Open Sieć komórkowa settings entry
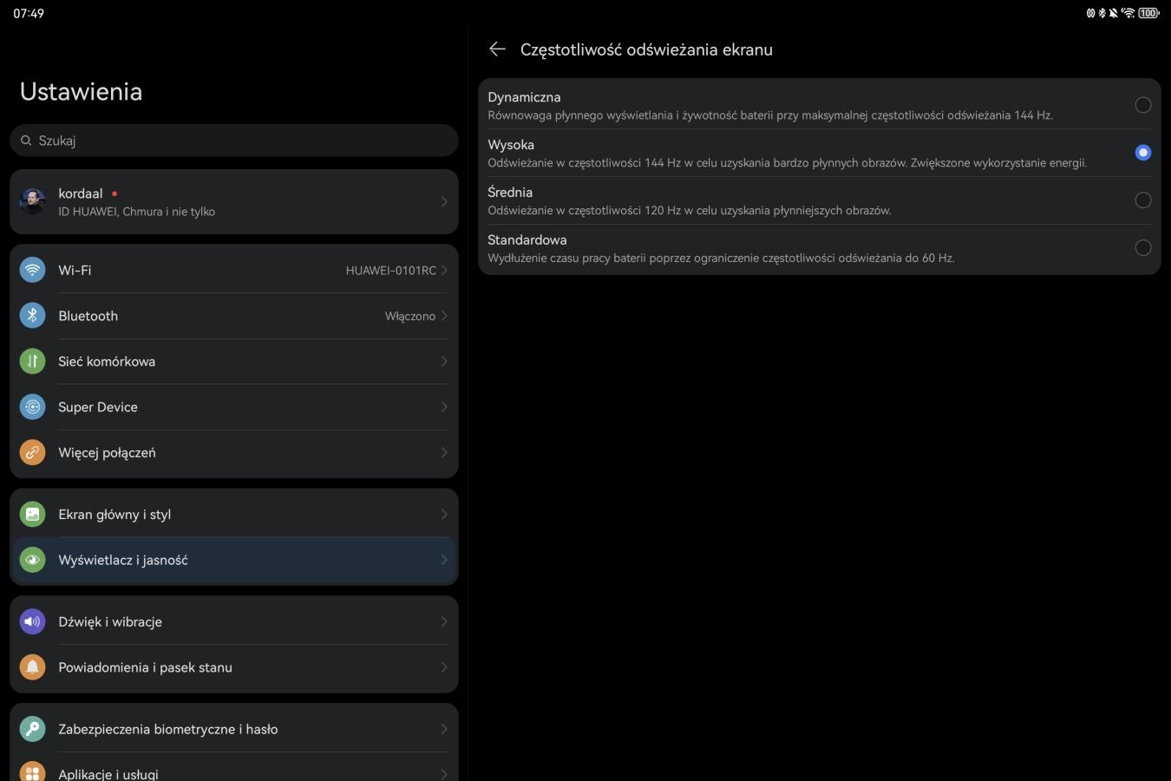Screen dimensions: 1171x781 (234, 361)
